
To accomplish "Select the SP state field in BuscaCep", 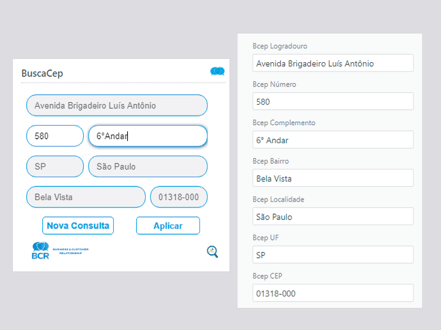I will tap(55, 167).
